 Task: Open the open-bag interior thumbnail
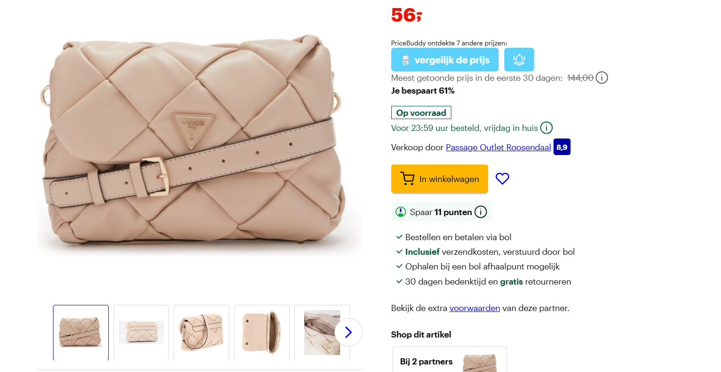262,332
